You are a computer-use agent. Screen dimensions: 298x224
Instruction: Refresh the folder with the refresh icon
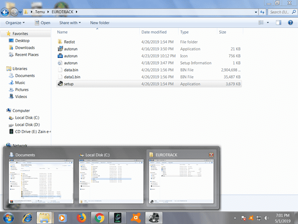262,12
